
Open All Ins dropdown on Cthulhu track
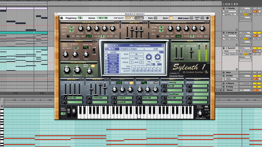click(245, 8)
